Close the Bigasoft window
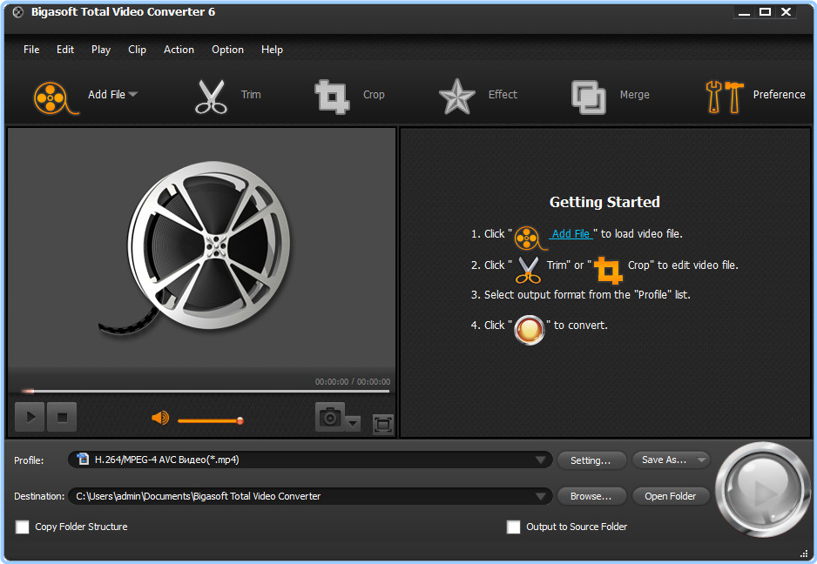 click(x=787, y=12)
